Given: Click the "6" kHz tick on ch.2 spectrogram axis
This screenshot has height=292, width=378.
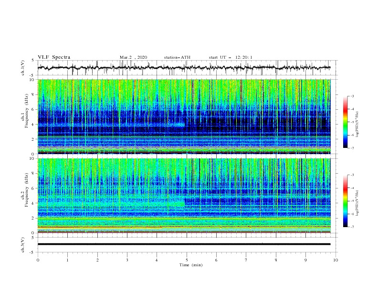Looking at the screenshot, I should pos(33,188).
